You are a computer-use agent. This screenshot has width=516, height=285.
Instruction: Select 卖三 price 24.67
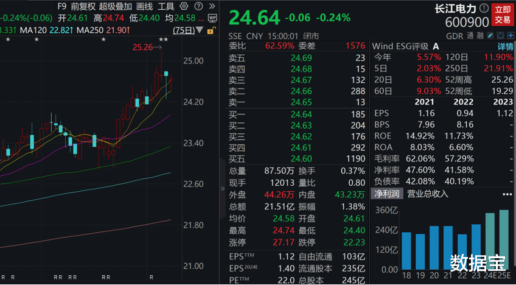(x=301, y=80)
